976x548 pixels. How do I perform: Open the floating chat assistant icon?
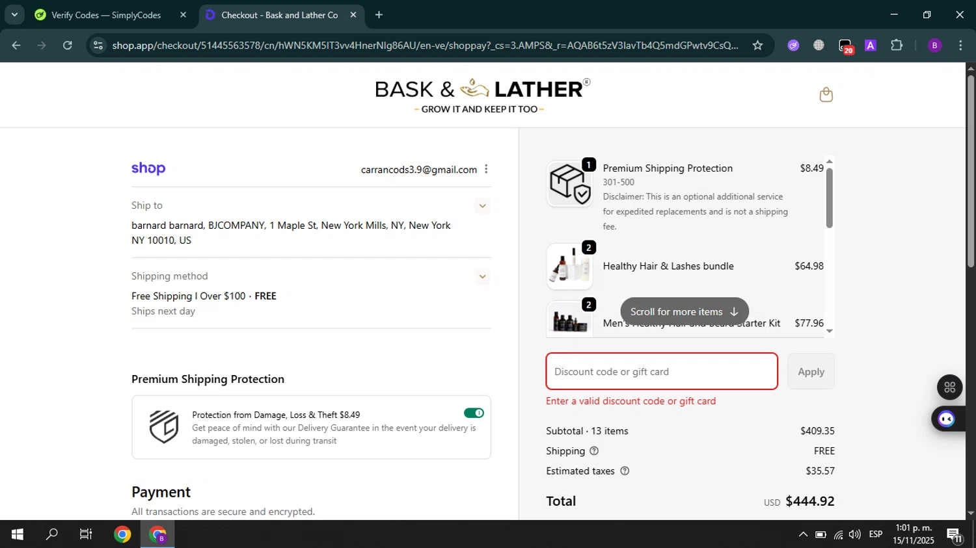click(947, 419)
